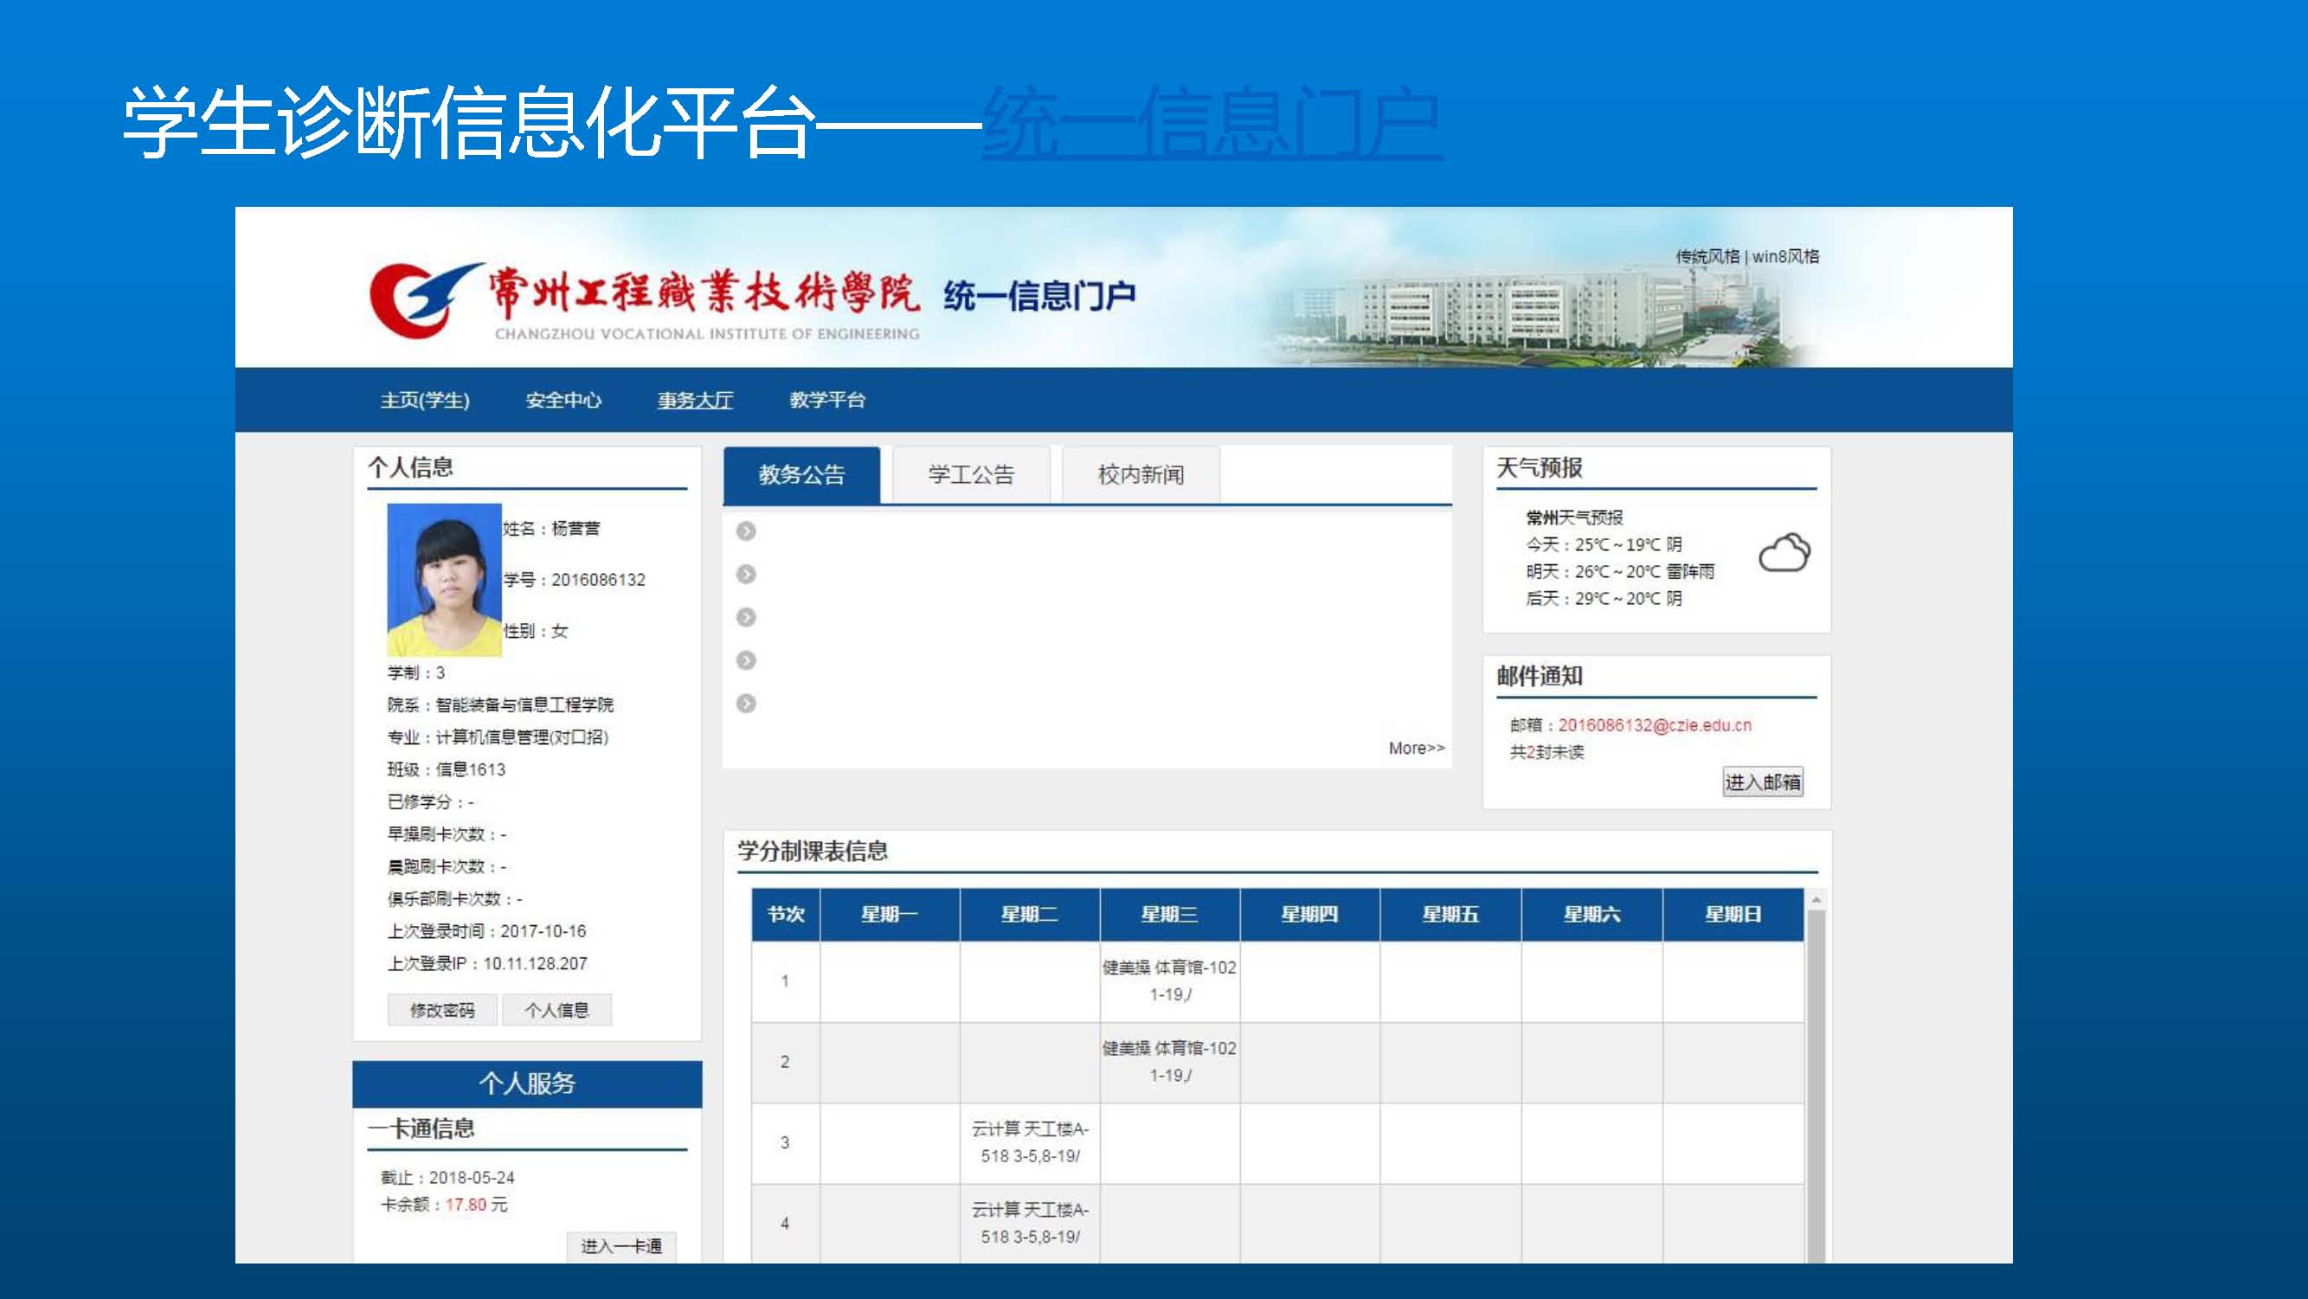Viewport: 2308px width, 1299px height.
Task: Click 进入一卡通 button
Action: (x=620, y=1246)
